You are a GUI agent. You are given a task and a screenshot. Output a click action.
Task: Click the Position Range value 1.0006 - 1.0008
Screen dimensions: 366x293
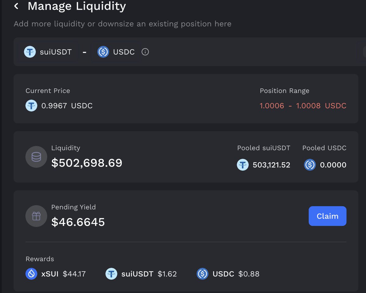(x=303, y=106)
